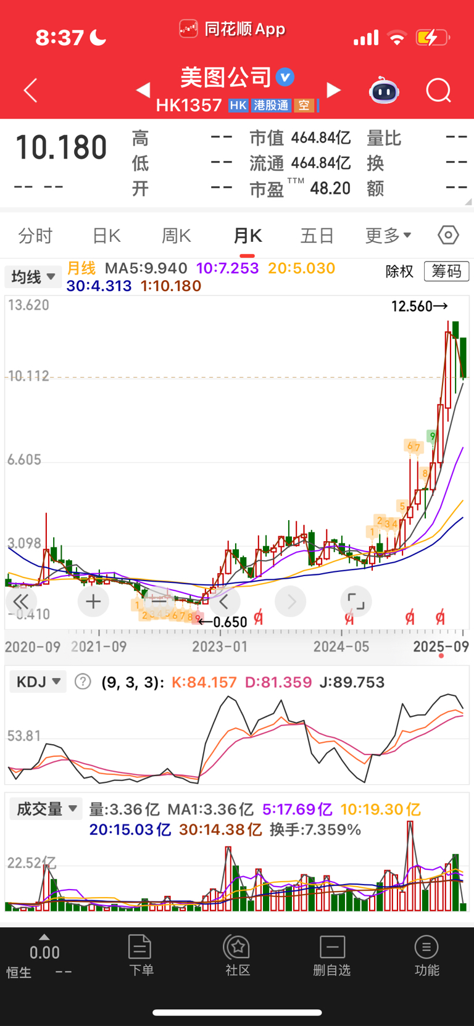Open the 均线 indicator dropdown
The height and width of the screenshot is (1026, 474).
point(33,277)
